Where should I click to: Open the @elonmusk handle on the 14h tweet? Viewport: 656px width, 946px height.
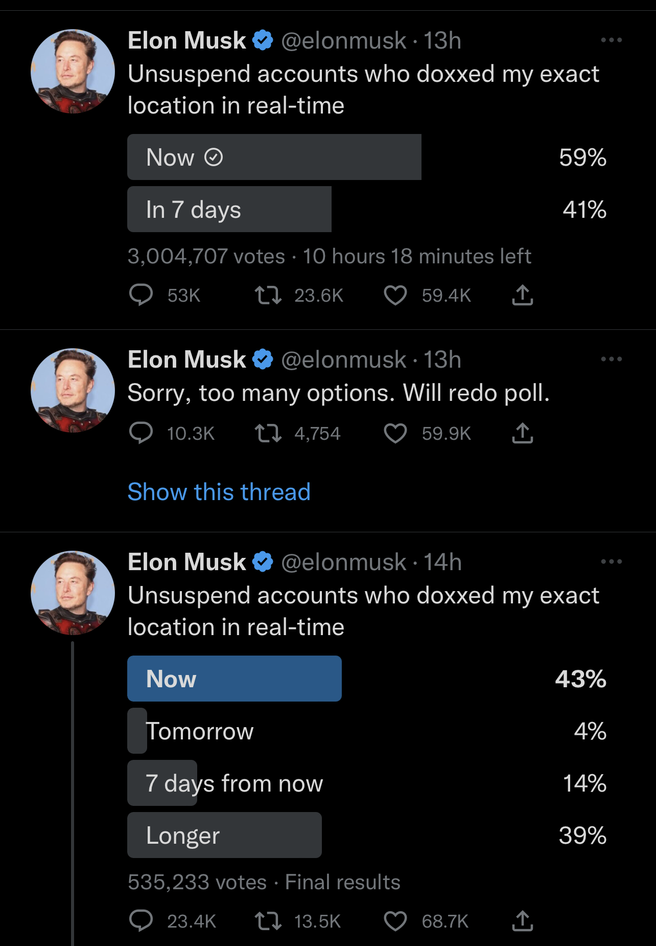(x=344, y=562)
